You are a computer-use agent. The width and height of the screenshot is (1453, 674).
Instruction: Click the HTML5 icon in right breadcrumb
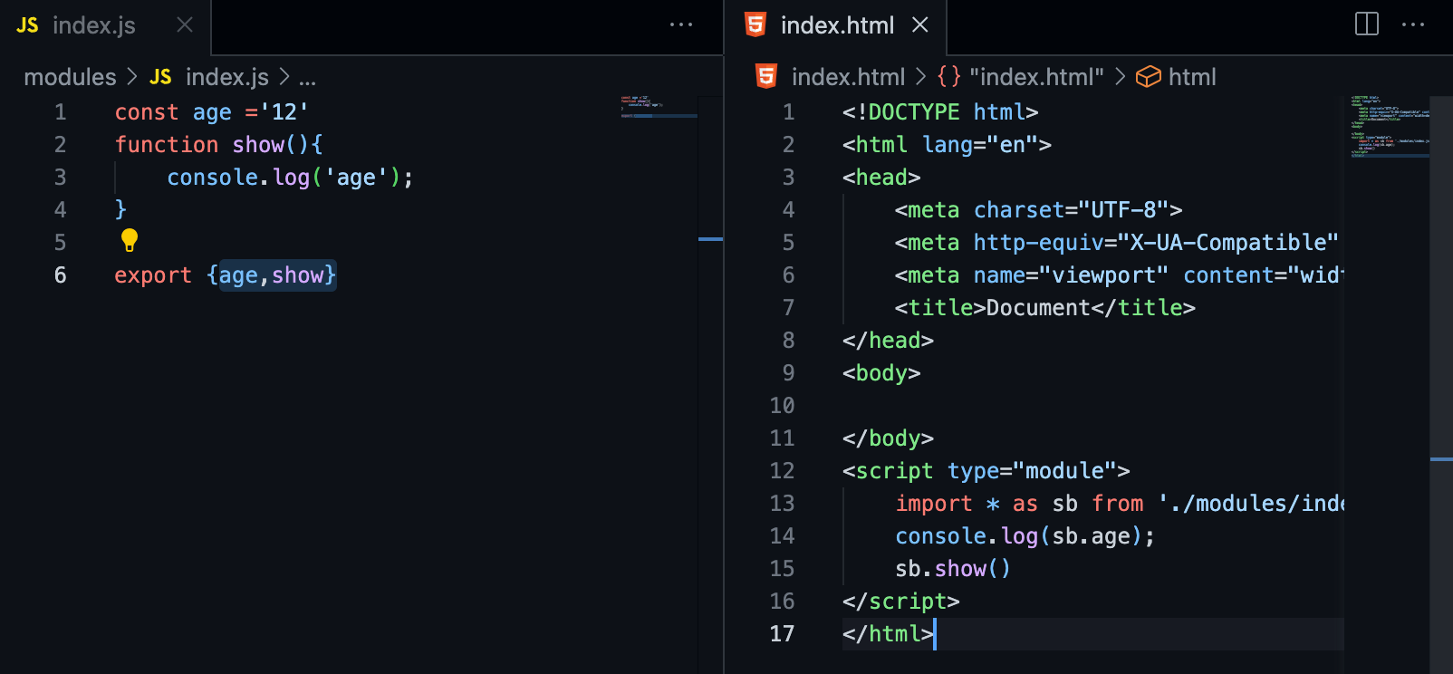(x=766, y=76)
